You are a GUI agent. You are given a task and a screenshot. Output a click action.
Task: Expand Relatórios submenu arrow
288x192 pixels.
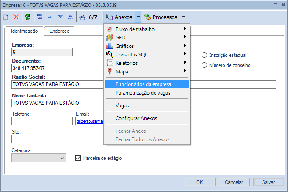(x=185, y=62)
